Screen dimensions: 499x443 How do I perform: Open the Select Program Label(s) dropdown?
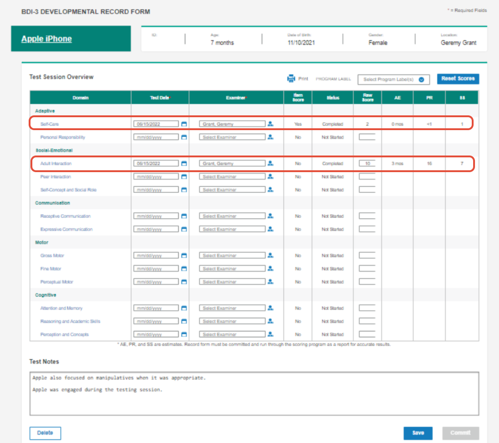click(394, 79)
